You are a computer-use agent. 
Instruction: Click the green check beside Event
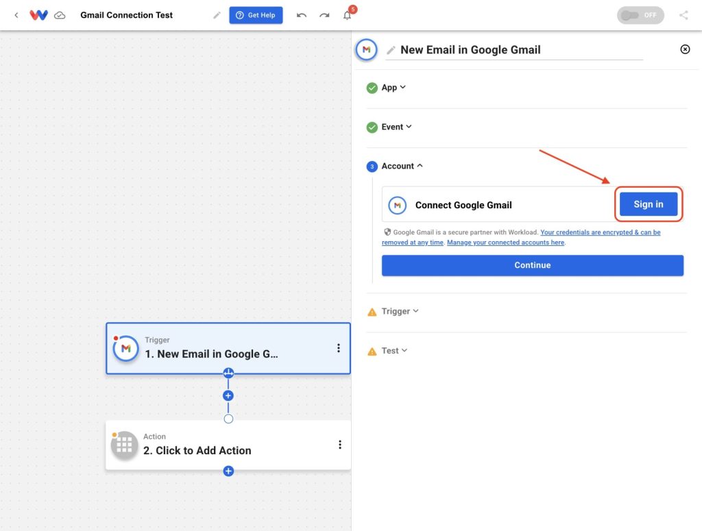(x=372, y=127)
